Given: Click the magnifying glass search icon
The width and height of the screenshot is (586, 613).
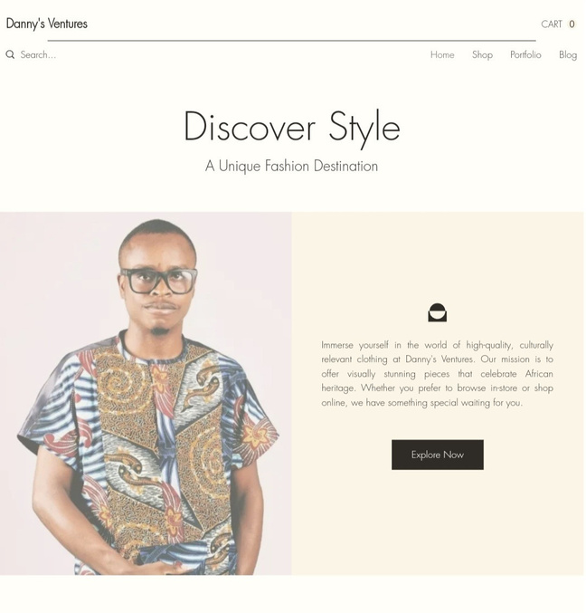Looking at the screenshot, I should 10,54.
